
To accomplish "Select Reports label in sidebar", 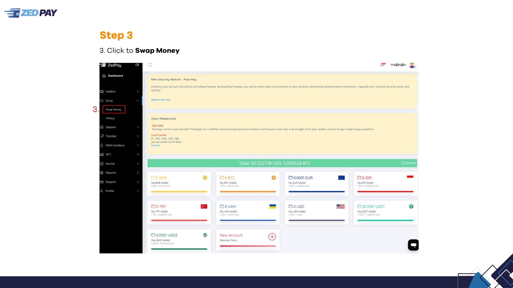I will pyautogui.click(x=111, y=173).
